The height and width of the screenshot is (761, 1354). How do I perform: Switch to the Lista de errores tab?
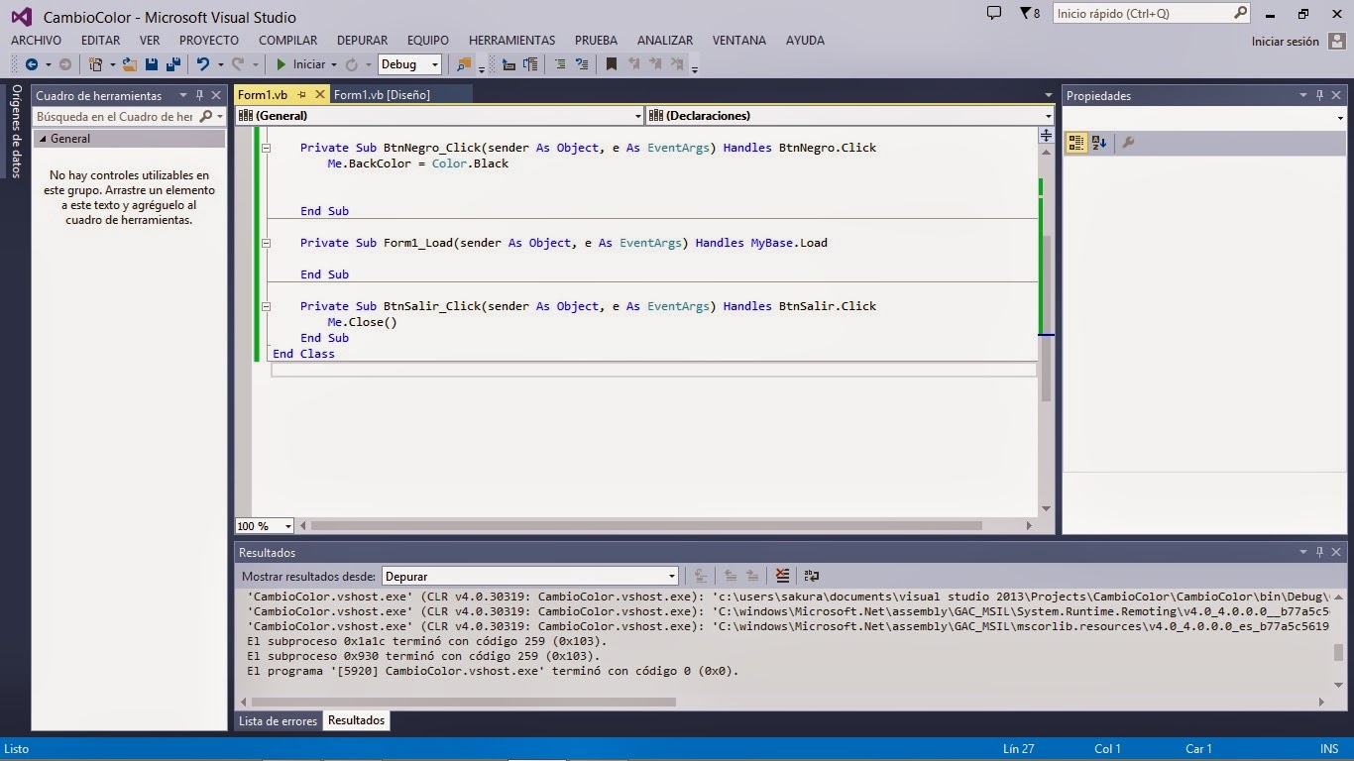pyautogui.click(x=278, y=720)
